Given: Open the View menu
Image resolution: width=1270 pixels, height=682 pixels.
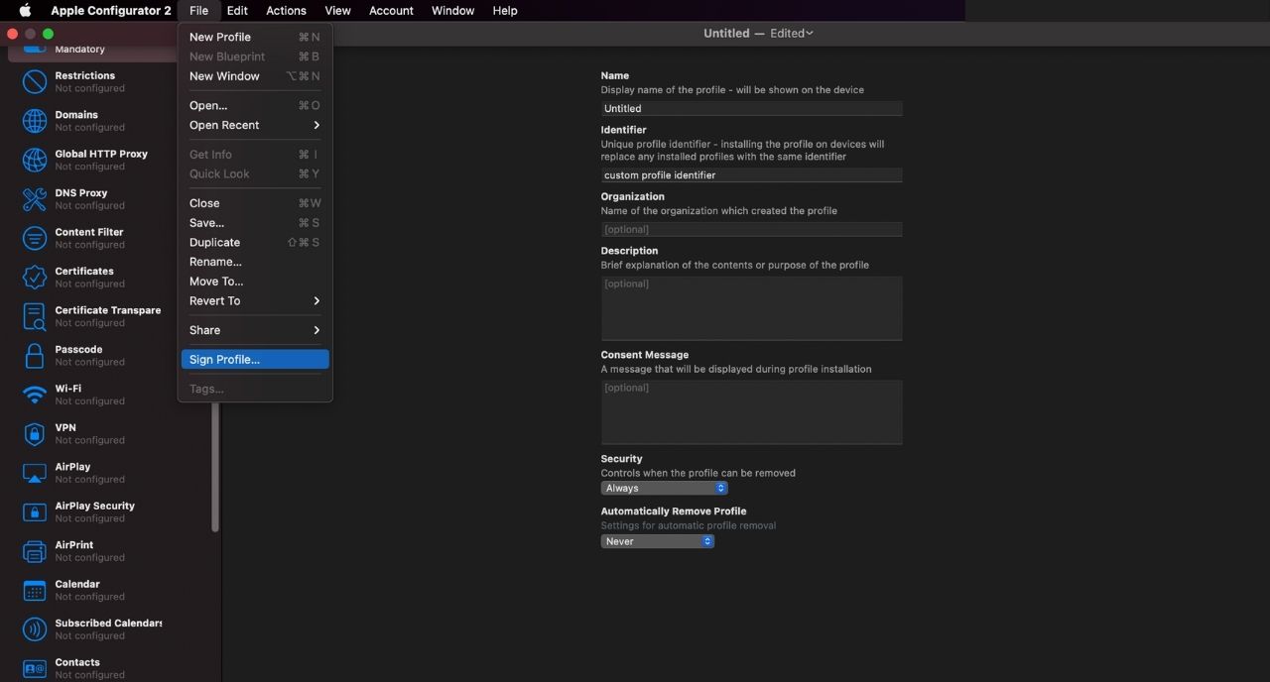Looking at the screenshot, I should coord(337,11).
